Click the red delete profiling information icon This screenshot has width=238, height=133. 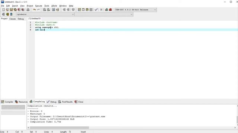click(110, 10)
